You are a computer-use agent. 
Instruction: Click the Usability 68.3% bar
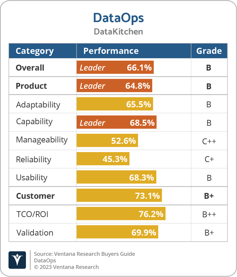point(116,178)
